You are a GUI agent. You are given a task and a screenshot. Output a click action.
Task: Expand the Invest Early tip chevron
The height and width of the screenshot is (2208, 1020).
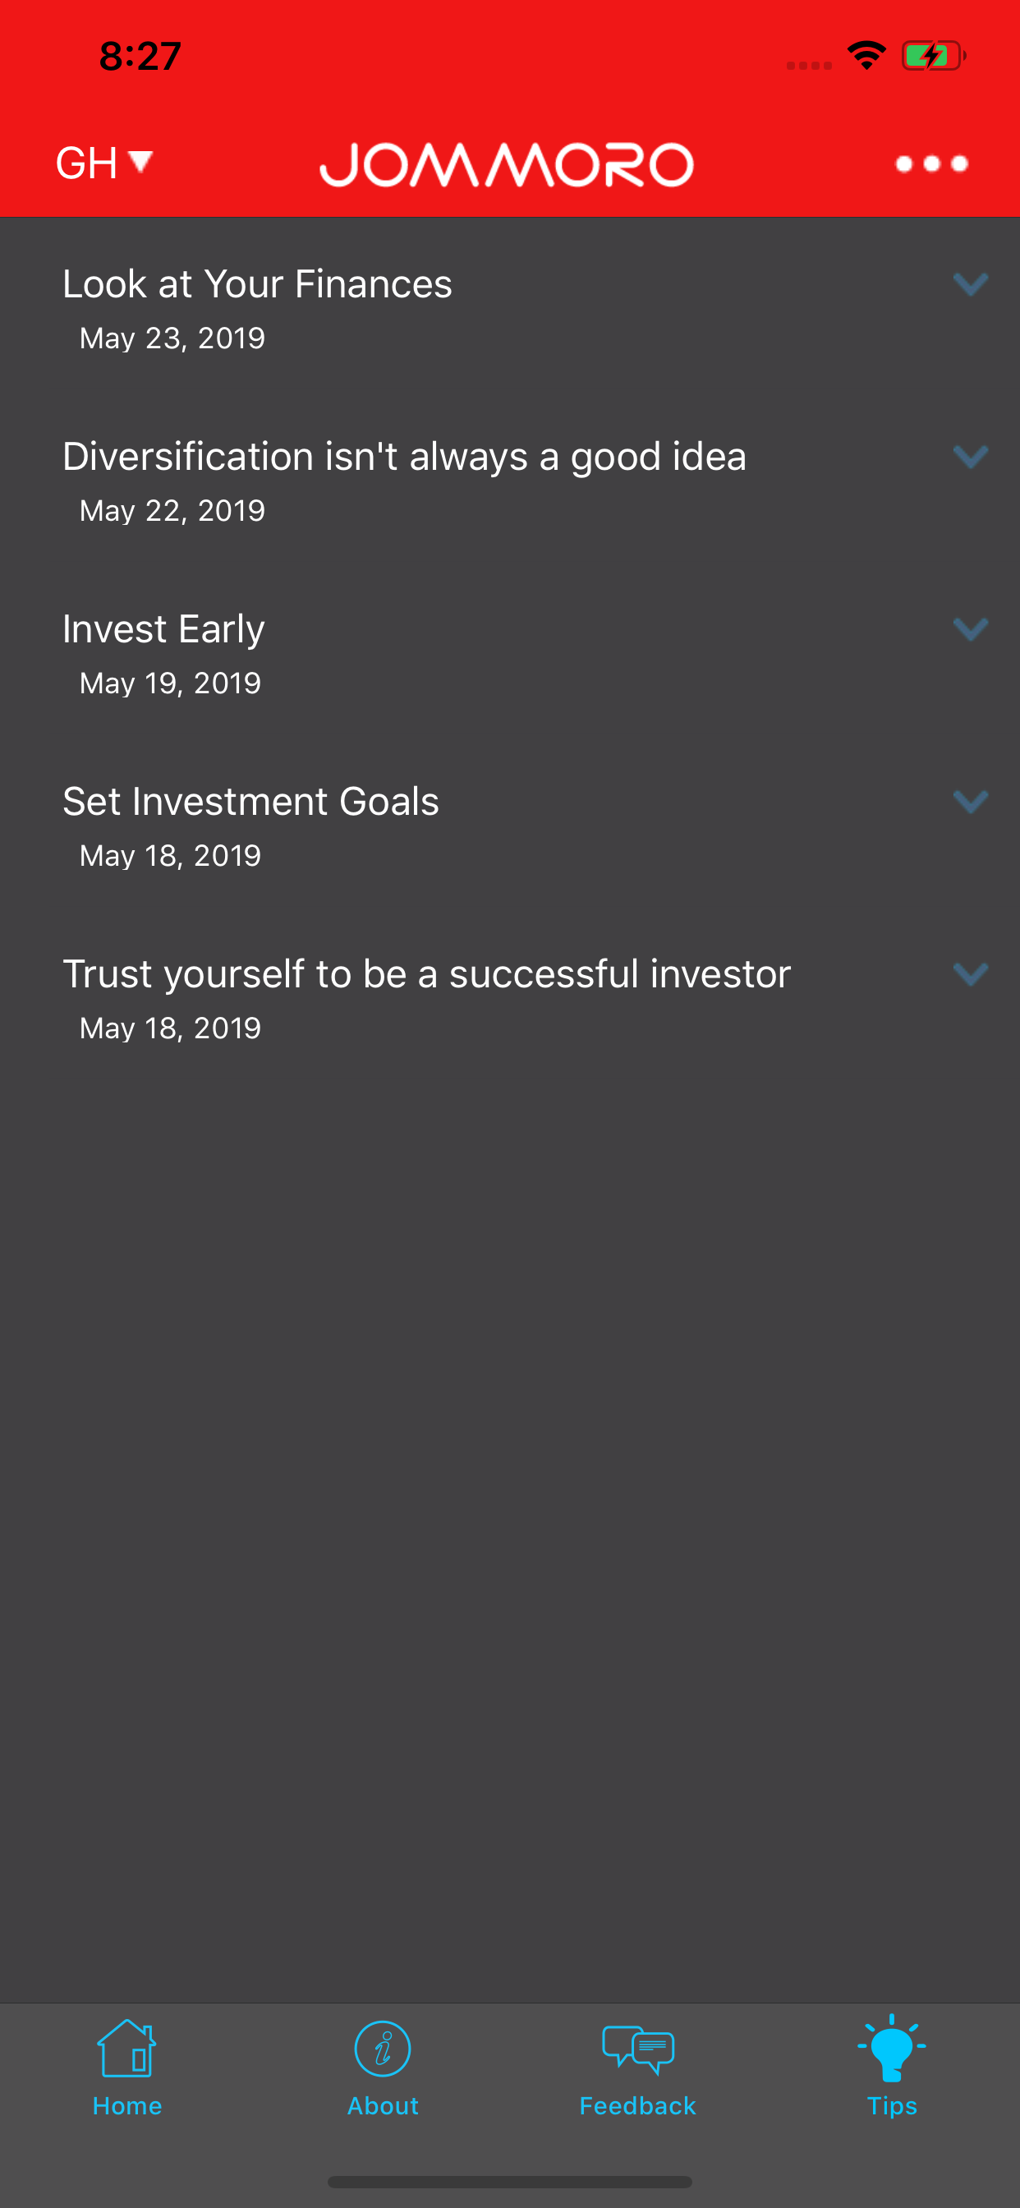click(x=970, y=629)
